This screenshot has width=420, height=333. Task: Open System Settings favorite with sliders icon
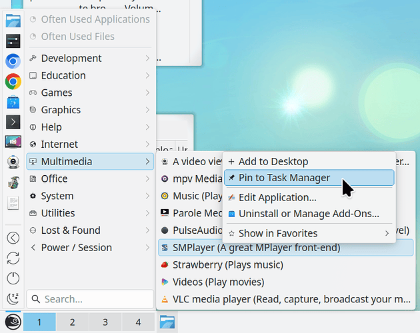pos(13,41)
